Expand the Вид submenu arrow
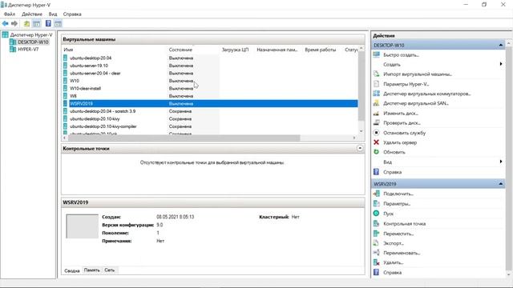Screen dimensions: 513x288 [501, 162]
